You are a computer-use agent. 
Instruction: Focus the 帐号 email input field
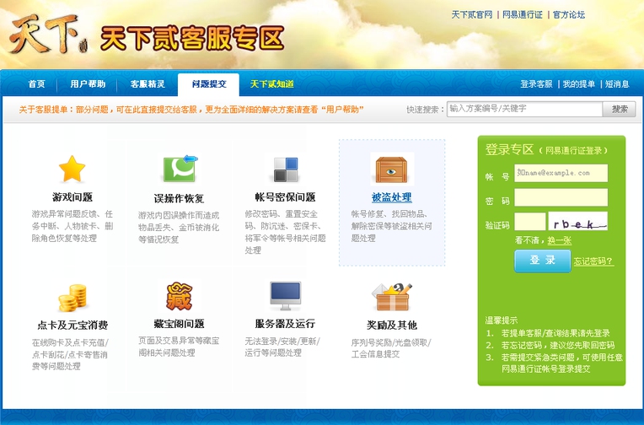click(561, 174)
